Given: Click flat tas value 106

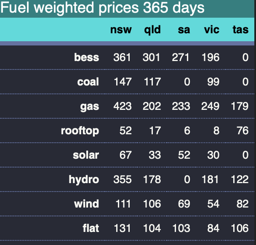Looking at the screenshot, I should pos(240,228).
